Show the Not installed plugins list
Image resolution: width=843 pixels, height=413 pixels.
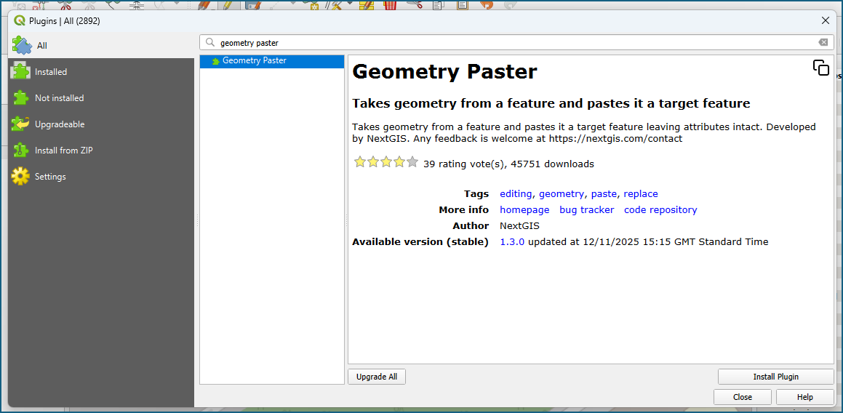101,98
